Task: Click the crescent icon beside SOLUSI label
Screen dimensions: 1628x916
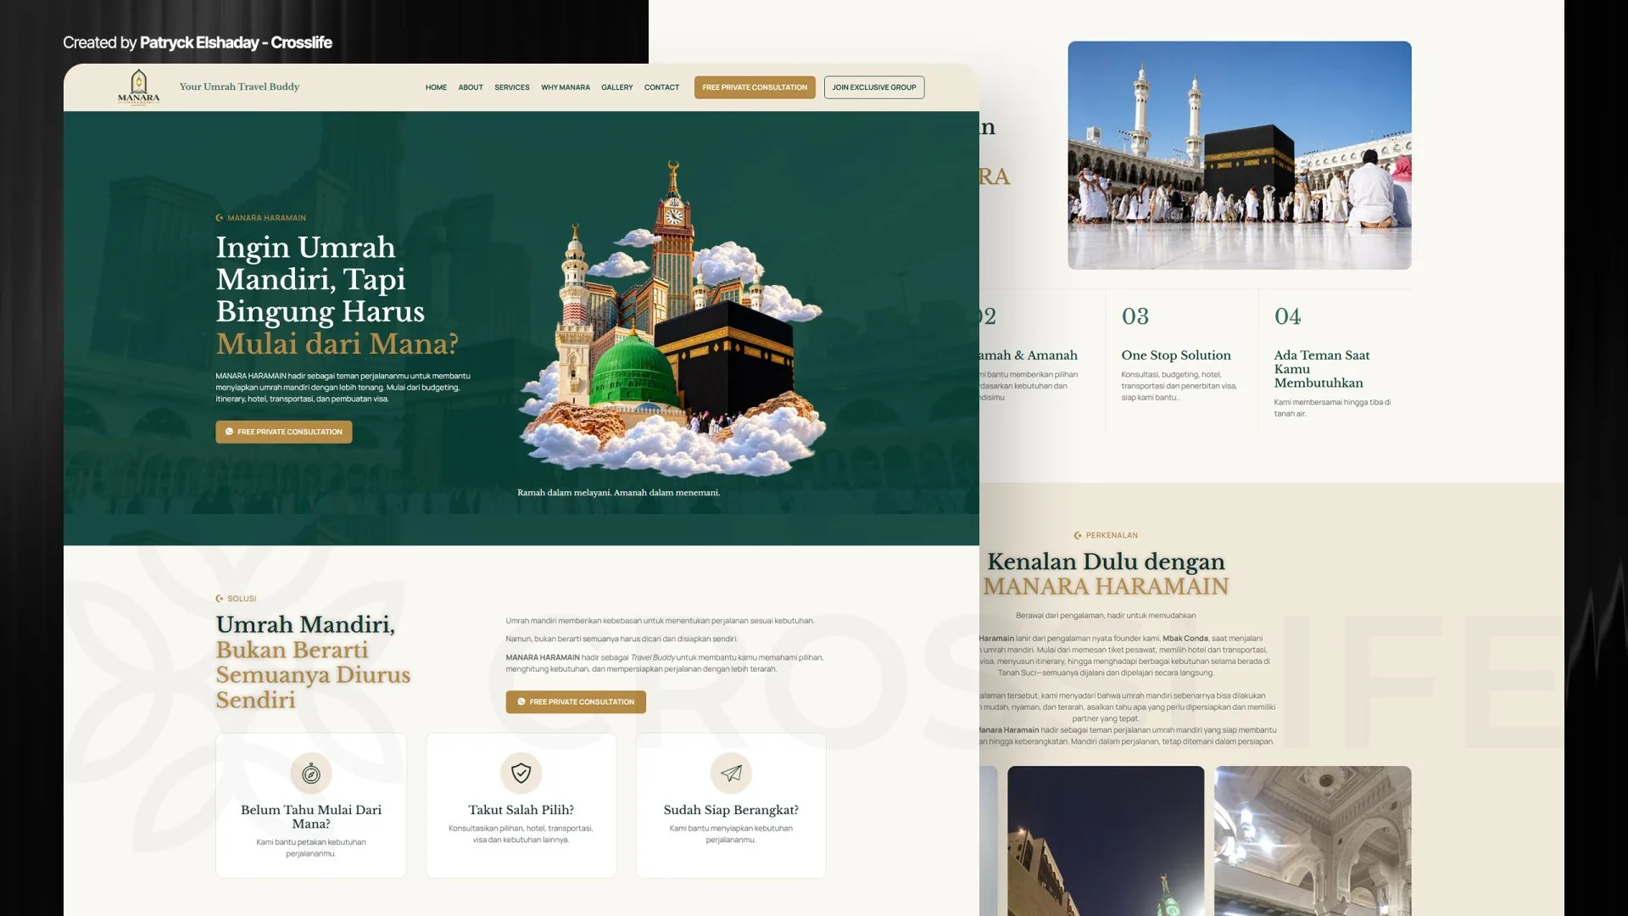Action: point(220,599)
